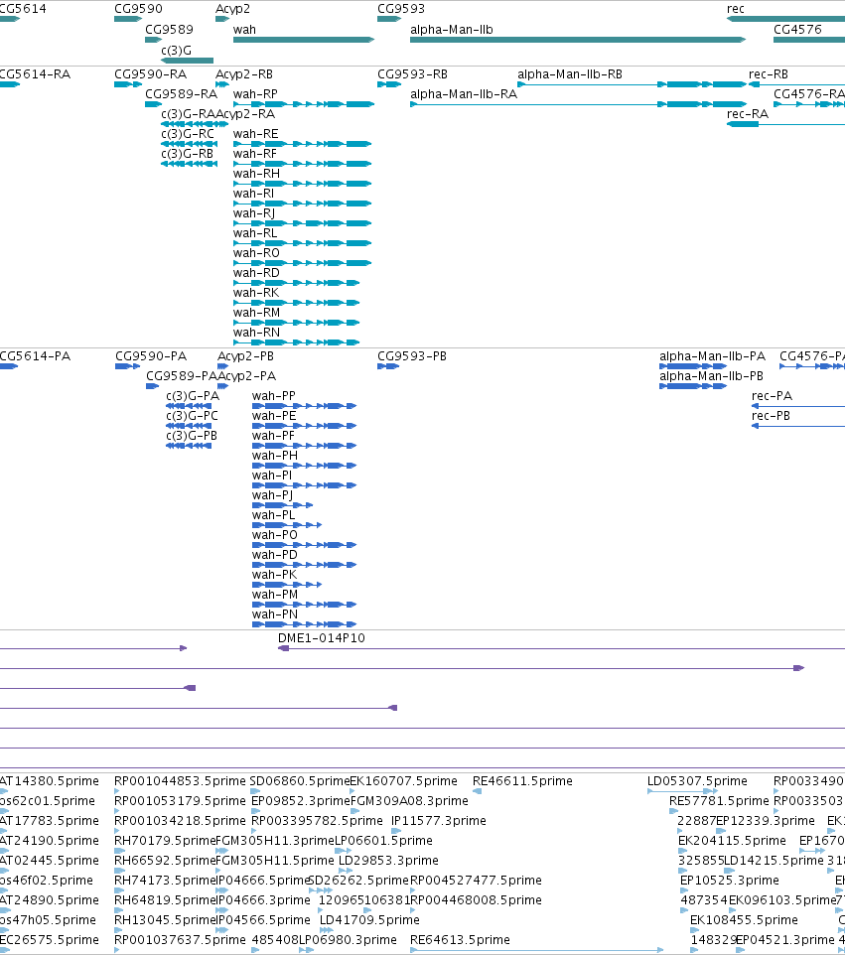This screenshot has width=845, height=955.
Task: Click EST label EP10525.3prime
Action: [x=729, y=881]
